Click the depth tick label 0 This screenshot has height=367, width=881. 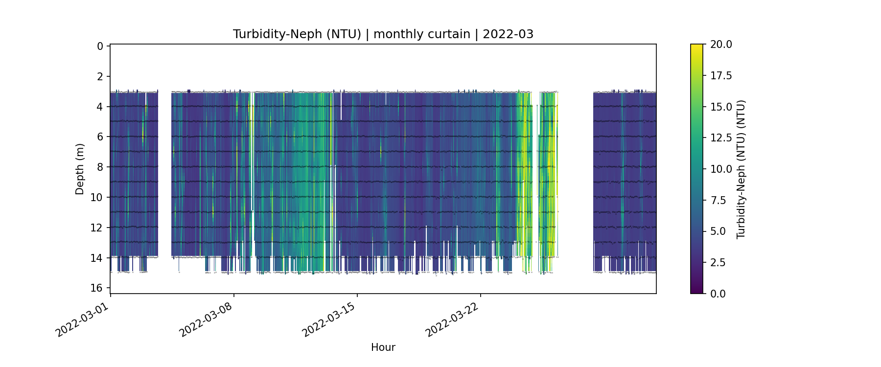100,46
